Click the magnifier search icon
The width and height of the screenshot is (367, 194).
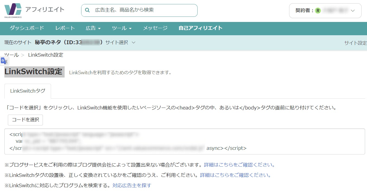pos(87,10)
